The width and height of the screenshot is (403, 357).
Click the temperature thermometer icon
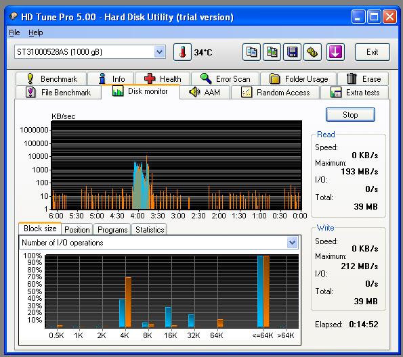pos(182,52)
